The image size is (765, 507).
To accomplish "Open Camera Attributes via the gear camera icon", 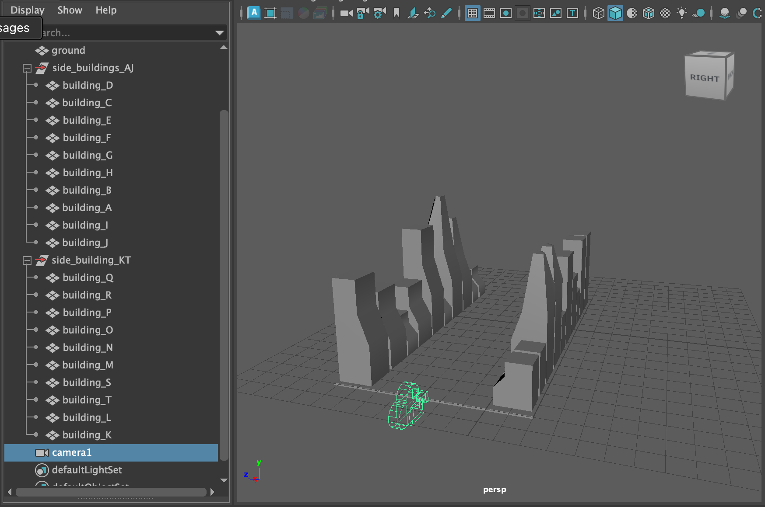I will [379, 13].
